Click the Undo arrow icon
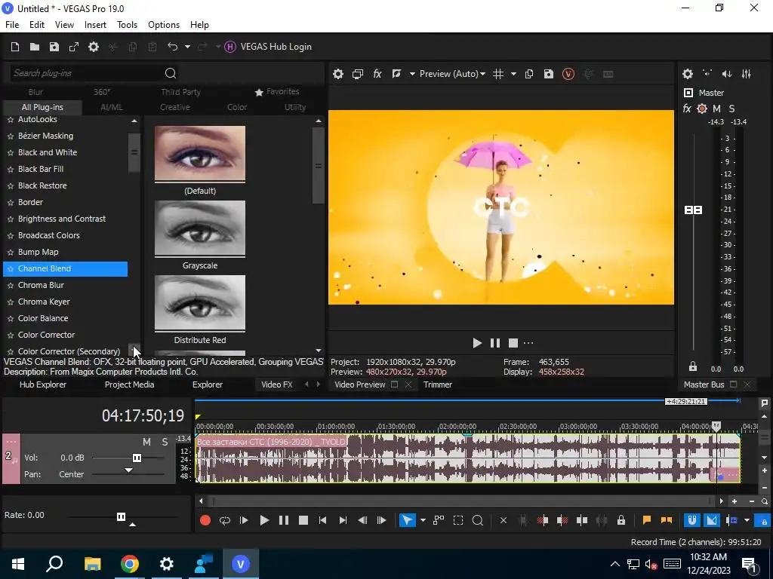This screenshot has height=579, width=773. point(173,47)
